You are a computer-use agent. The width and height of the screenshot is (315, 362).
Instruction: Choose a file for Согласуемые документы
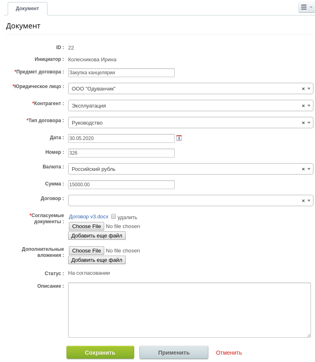[x=86, y=226]
